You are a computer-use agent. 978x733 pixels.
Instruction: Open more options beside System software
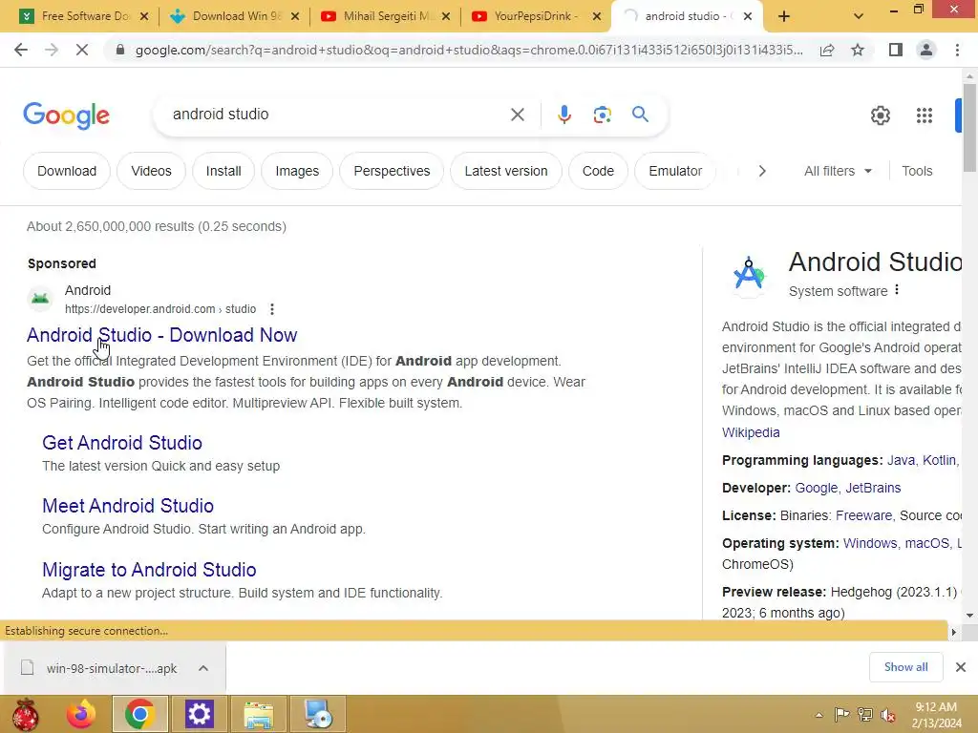coord(897,290)
